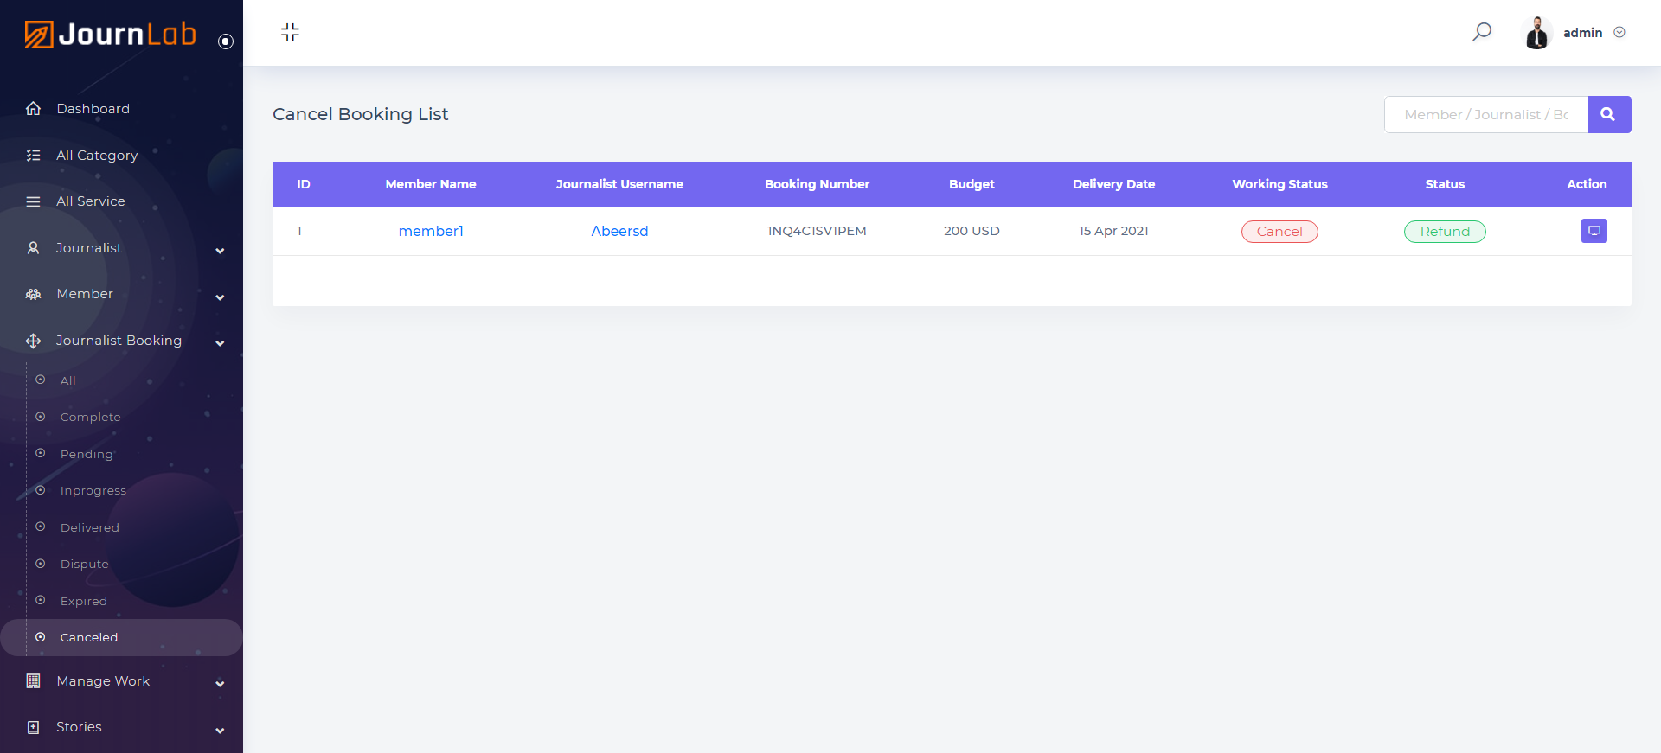Screen dimensions: 1661x753
Task: Expand the Stories menu chevron
Action: coord(220,731)
